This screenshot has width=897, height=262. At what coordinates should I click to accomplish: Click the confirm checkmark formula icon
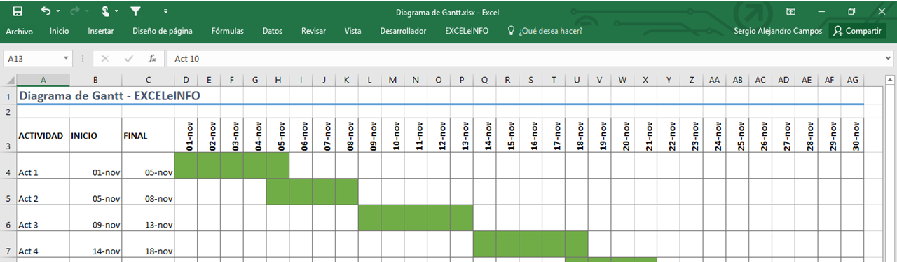click(x=128, y=59)
